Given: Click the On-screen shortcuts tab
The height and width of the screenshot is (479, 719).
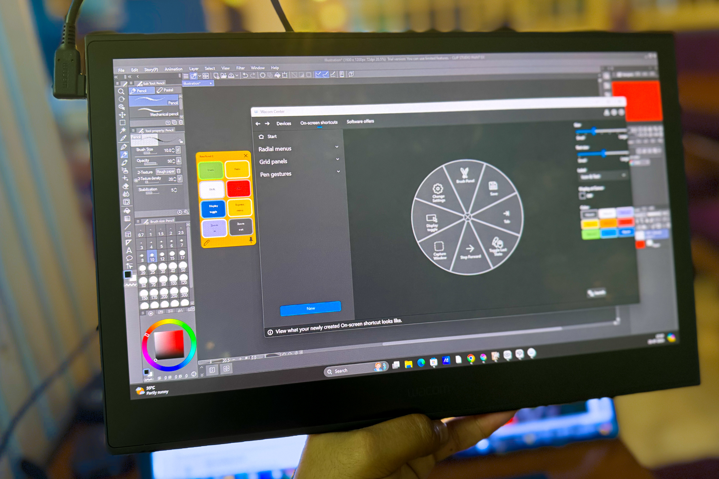Looking at the screenshot, I should tap(320, 123).
